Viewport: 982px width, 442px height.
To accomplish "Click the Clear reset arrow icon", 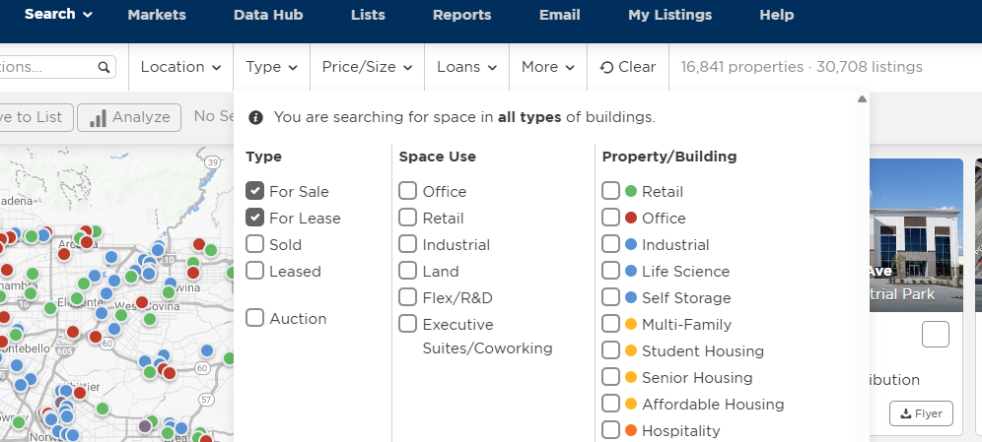I will click(606, 68).
